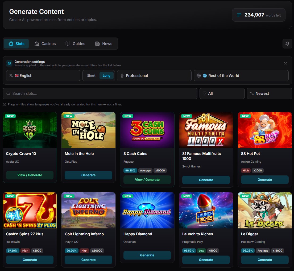The height and width of the screenshot is (271, 294).
Task: Click Generate for Cash'n Spins 27 Plus
Action: point(30,260)
